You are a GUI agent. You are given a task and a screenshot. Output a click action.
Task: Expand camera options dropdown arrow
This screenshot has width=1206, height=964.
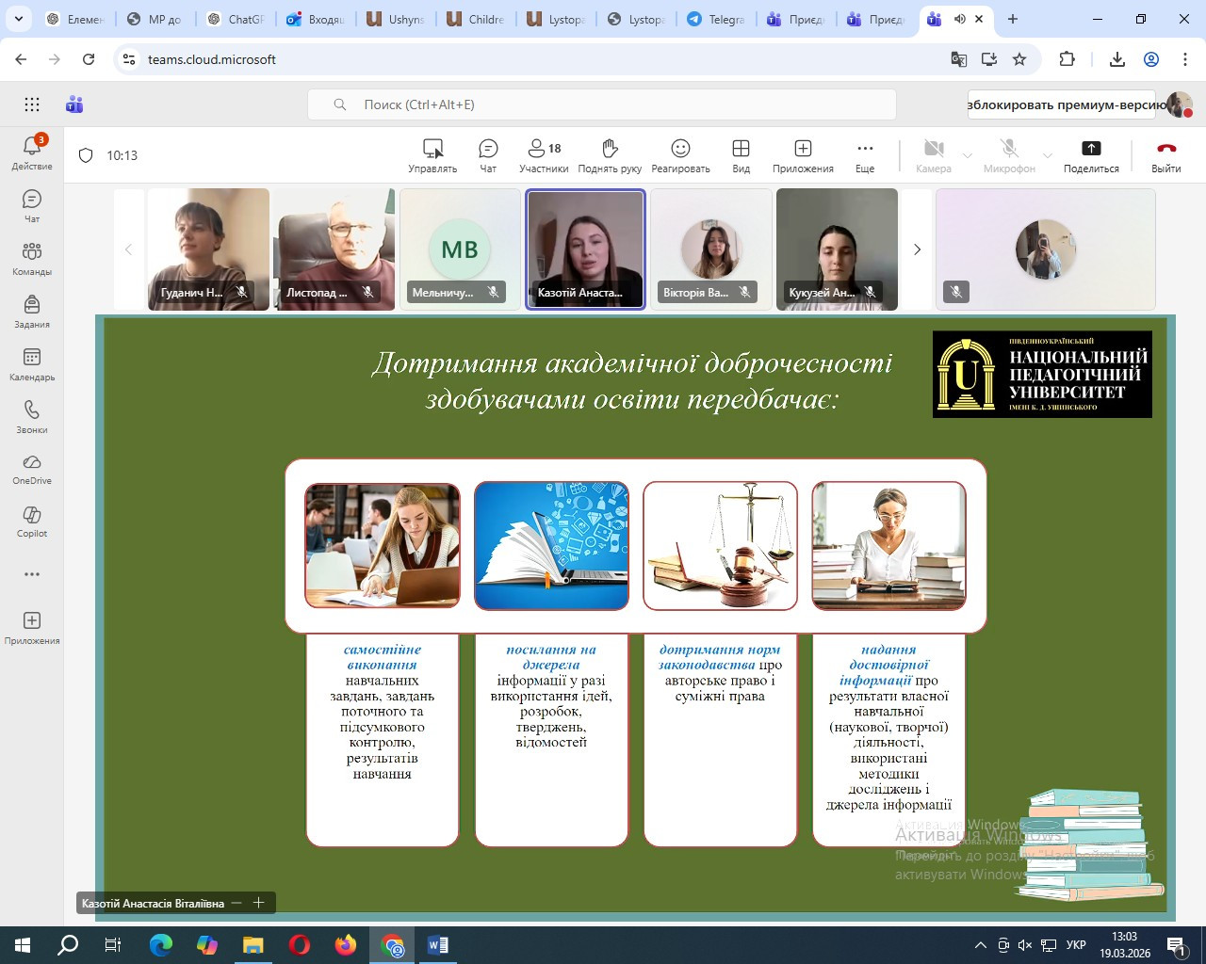click(x=968, y=155)
